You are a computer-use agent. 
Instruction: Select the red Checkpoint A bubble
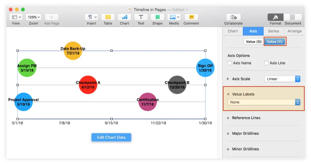(88, 85)
